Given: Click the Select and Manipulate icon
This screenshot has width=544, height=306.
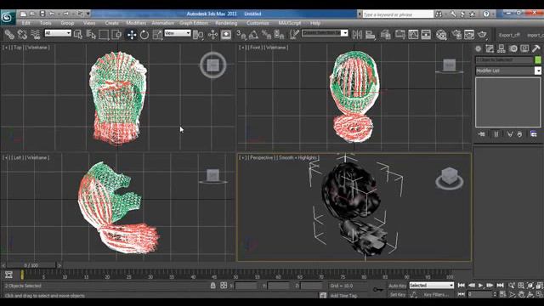Looking at the screenshot, I should click(x=212, y=34).
